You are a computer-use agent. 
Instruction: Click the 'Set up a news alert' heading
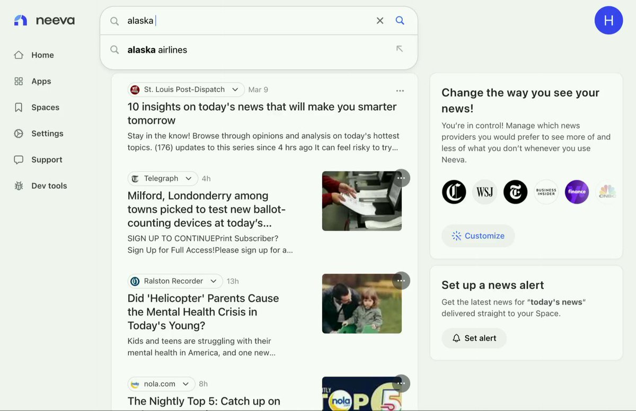pyautogui.click(x=493, y=285)
